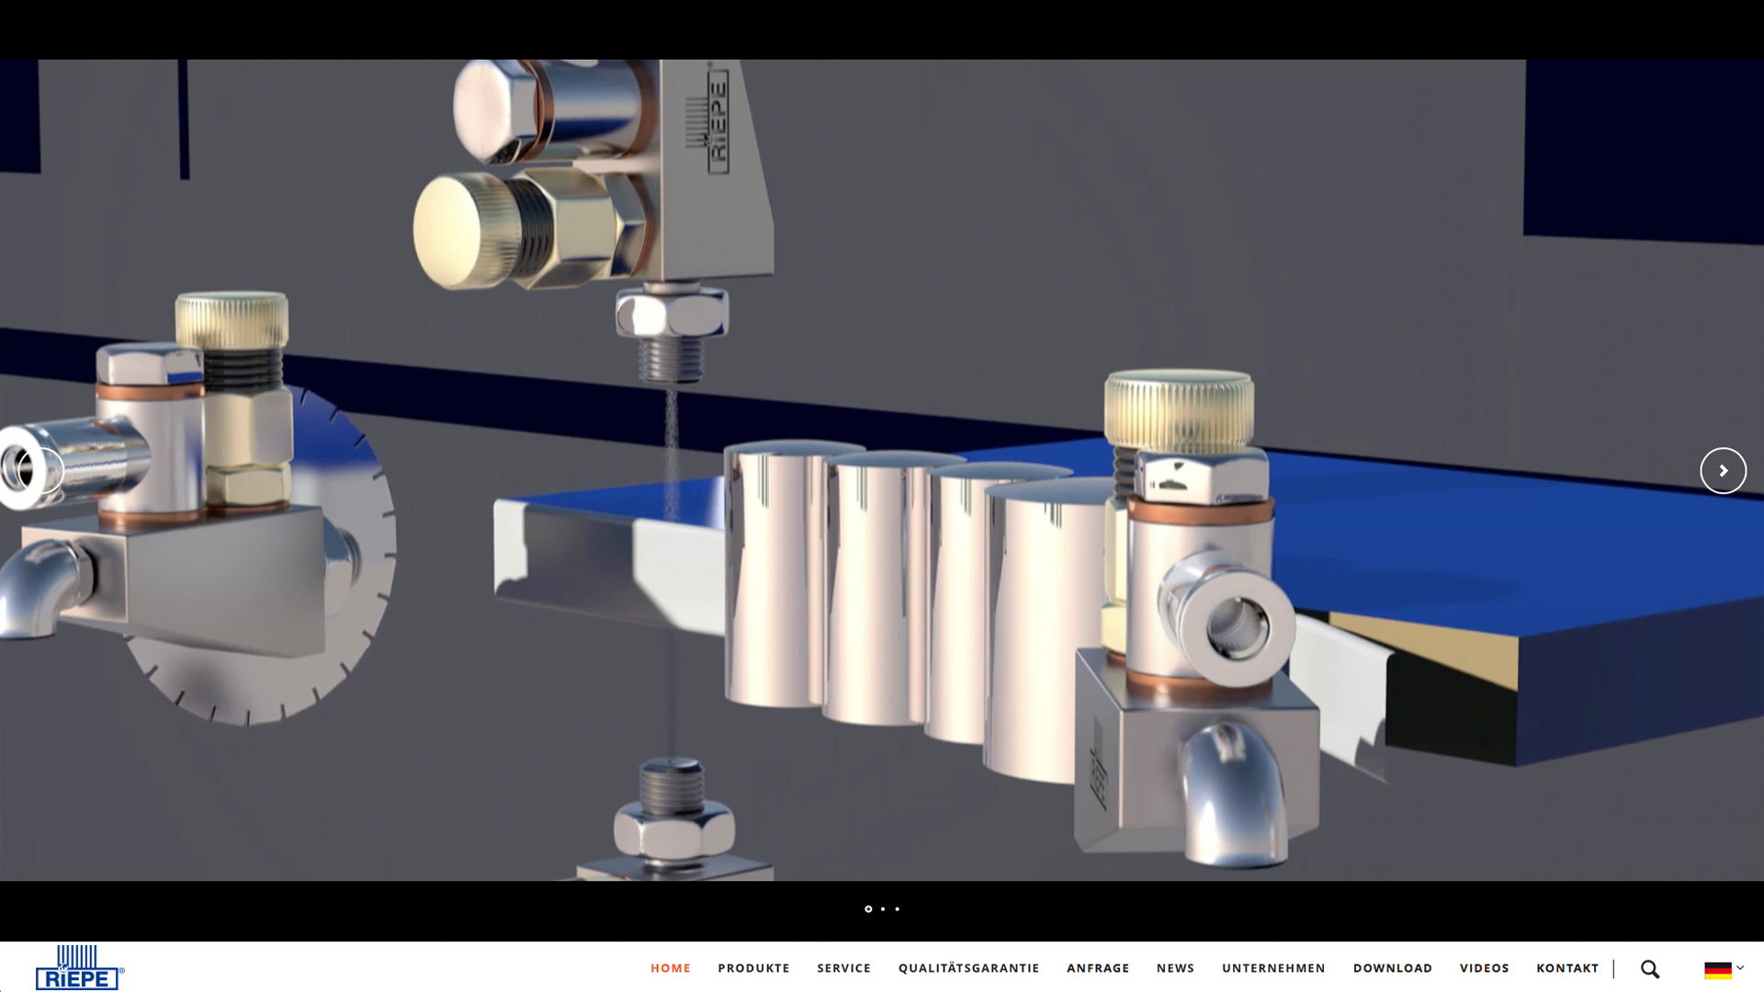This screenshot has height=992, width=1764.
Task: Open the SERVICE menu
Action: click(x=843, y=968)
